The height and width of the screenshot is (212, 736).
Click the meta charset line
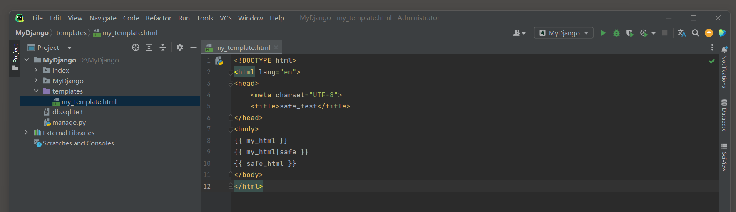click(x=296, y=95)
